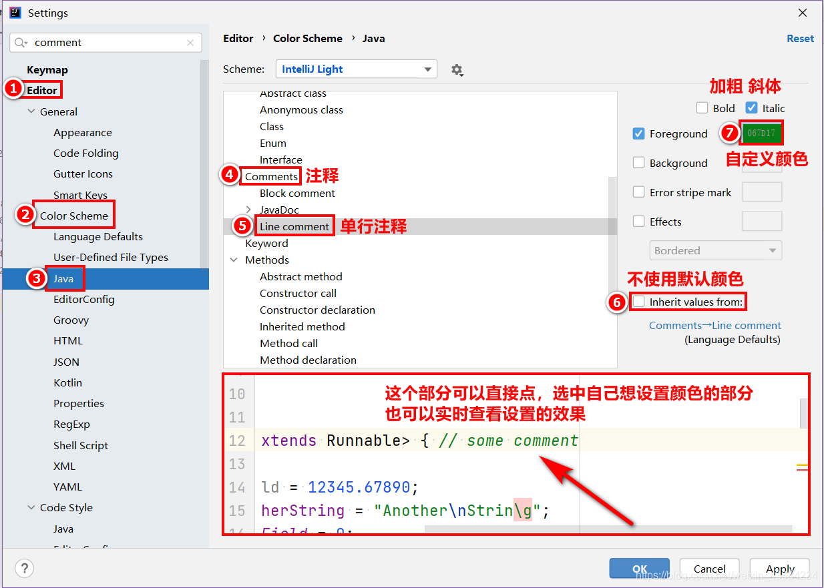Click the help question mark button
The height and width of the screenshot is (588, 824).
24,568
